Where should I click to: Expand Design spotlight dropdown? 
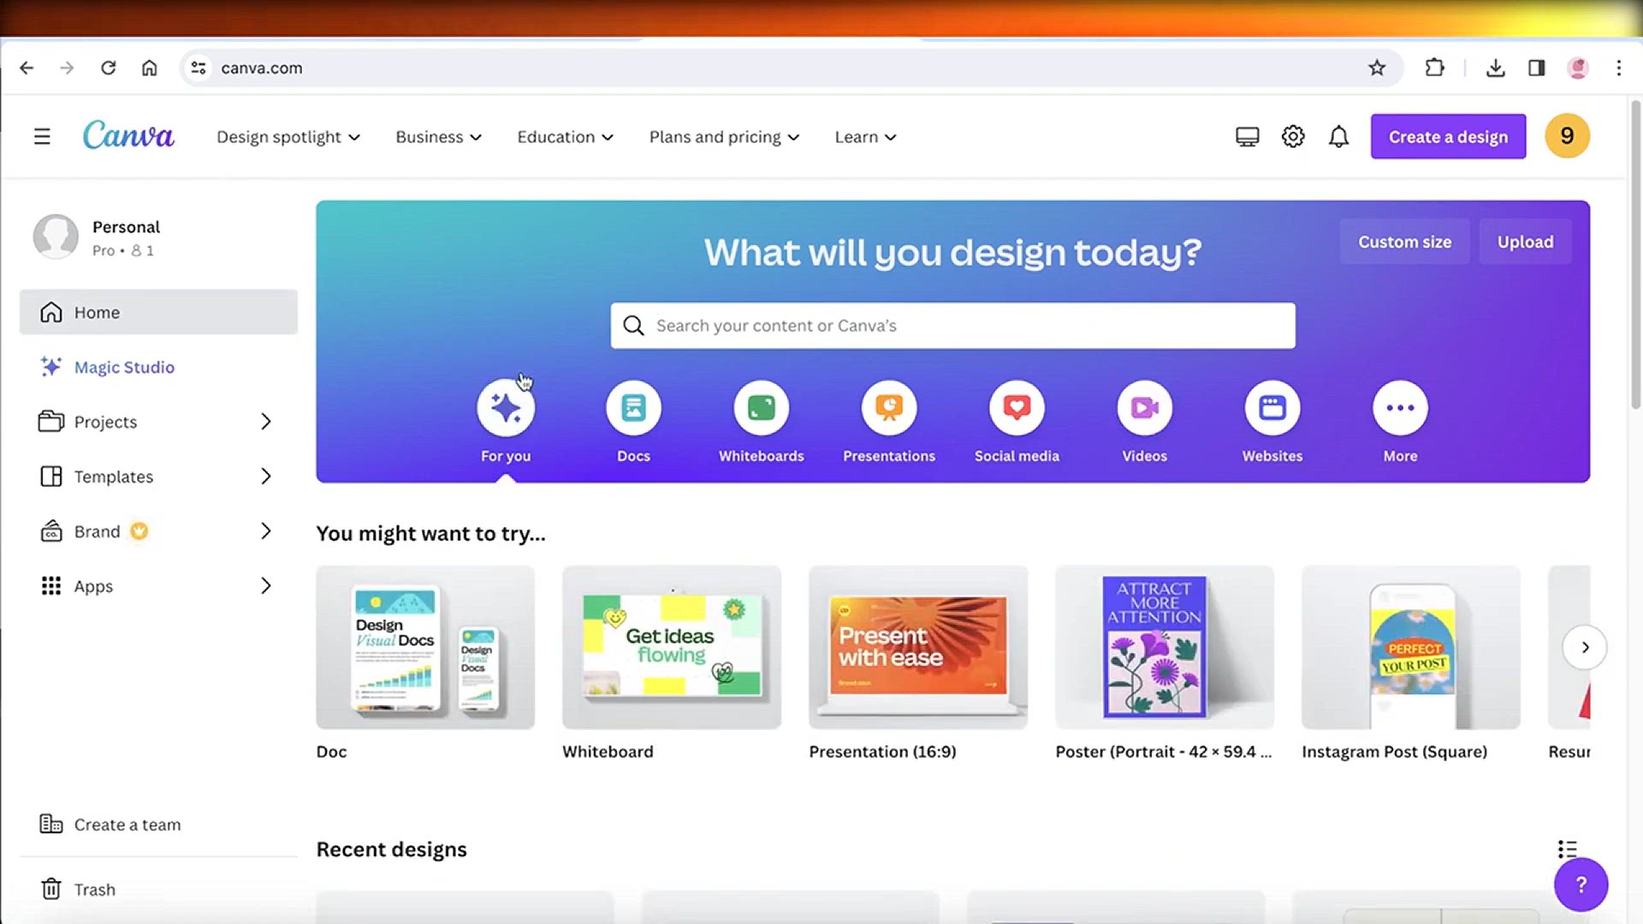(x=288, y=137)
